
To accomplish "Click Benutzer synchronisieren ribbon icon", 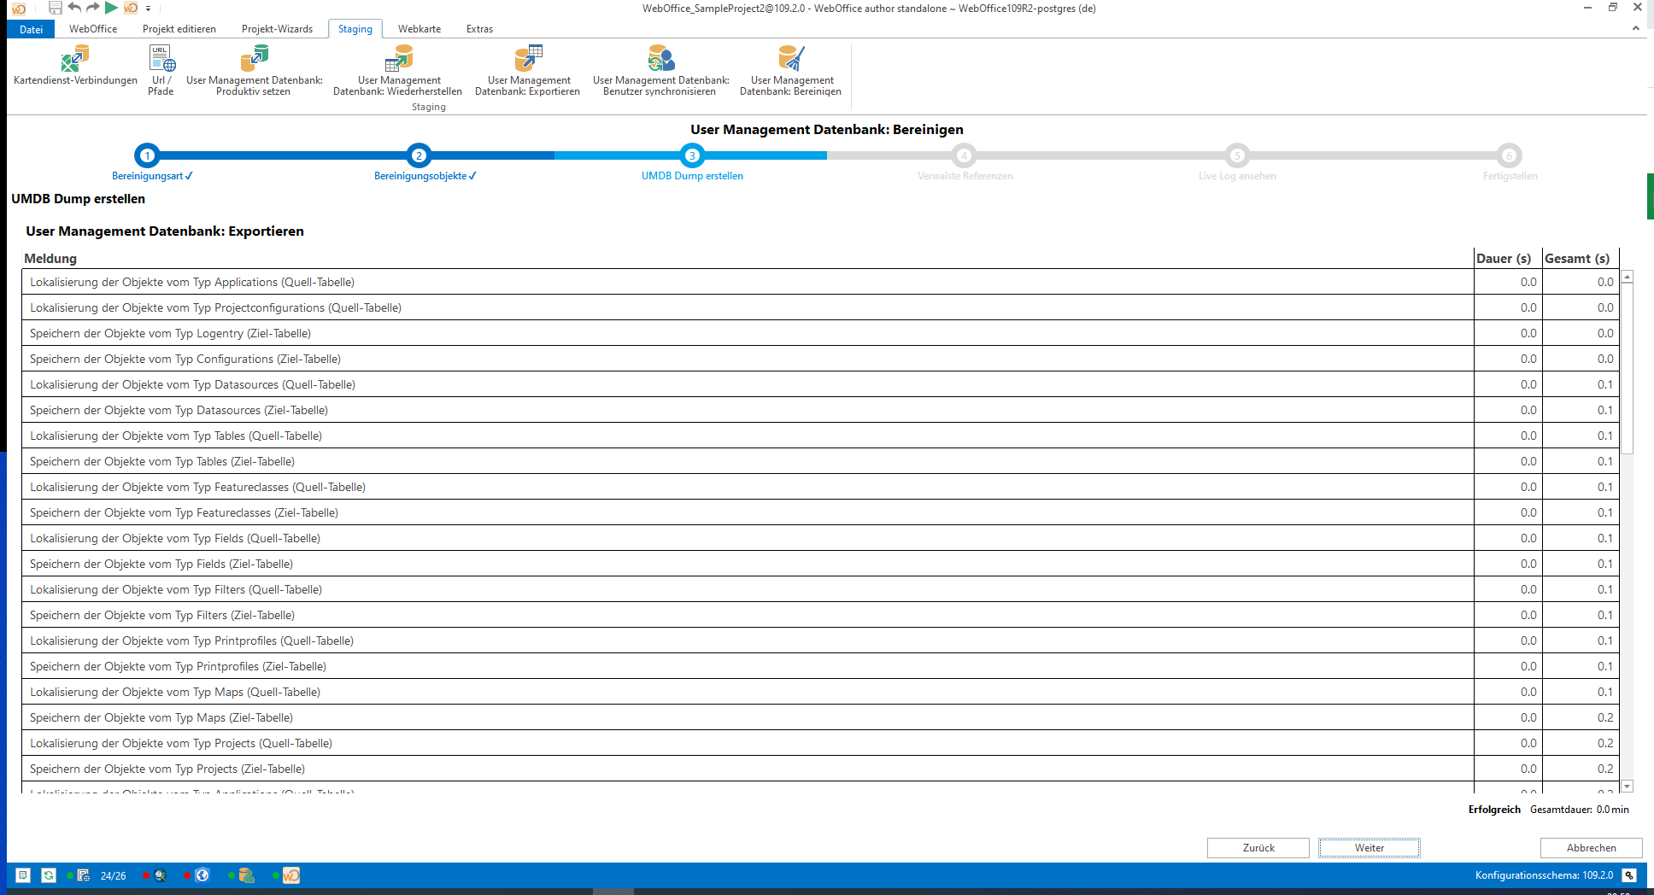I will coord(660,60).
